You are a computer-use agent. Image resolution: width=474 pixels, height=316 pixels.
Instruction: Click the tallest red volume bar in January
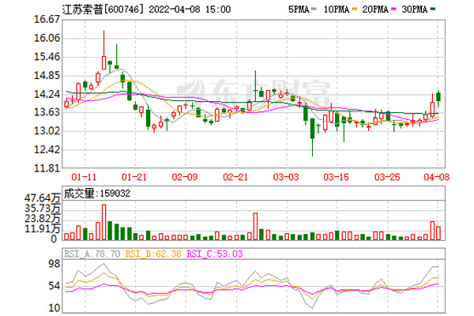pos(103,221)
